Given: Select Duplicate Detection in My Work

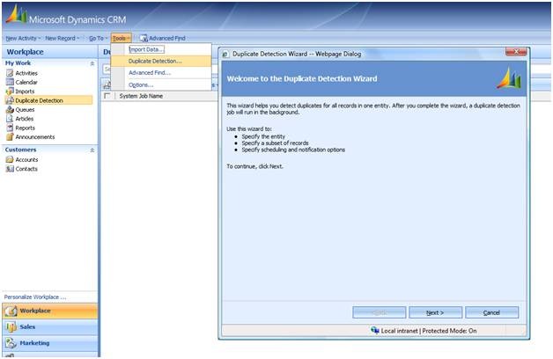Looking at the screenshot, I should 48,100.
